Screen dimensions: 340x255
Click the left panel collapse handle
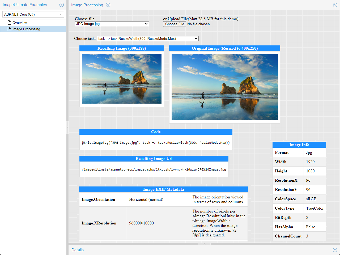coord(67,127)
